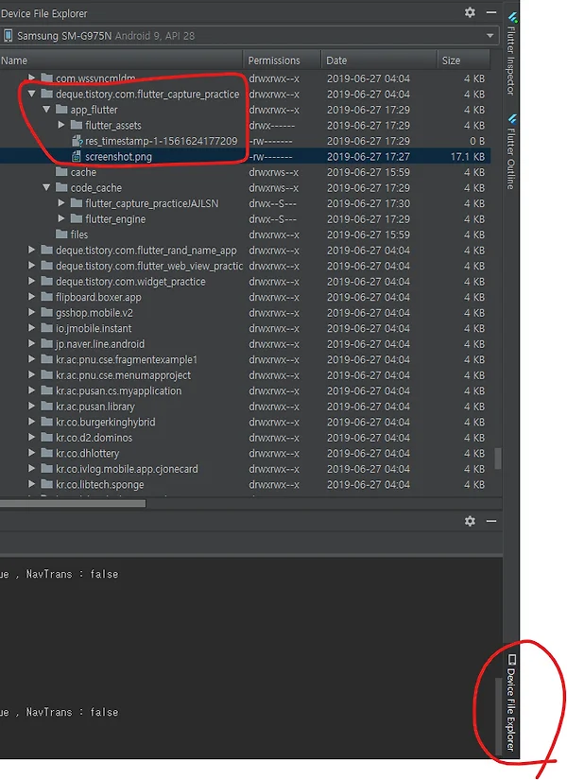This screenshot has height=780, width=567.
Task: Click the 0 B size value
Action: (477, 141)
